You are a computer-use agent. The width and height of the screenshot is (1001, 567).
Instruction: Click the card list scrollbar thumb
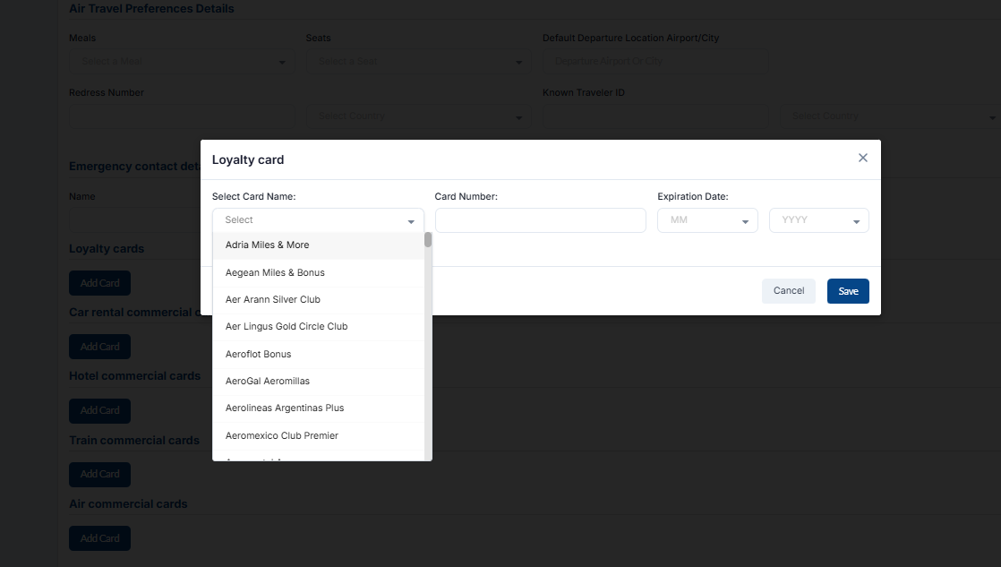[x=428, y=240]
